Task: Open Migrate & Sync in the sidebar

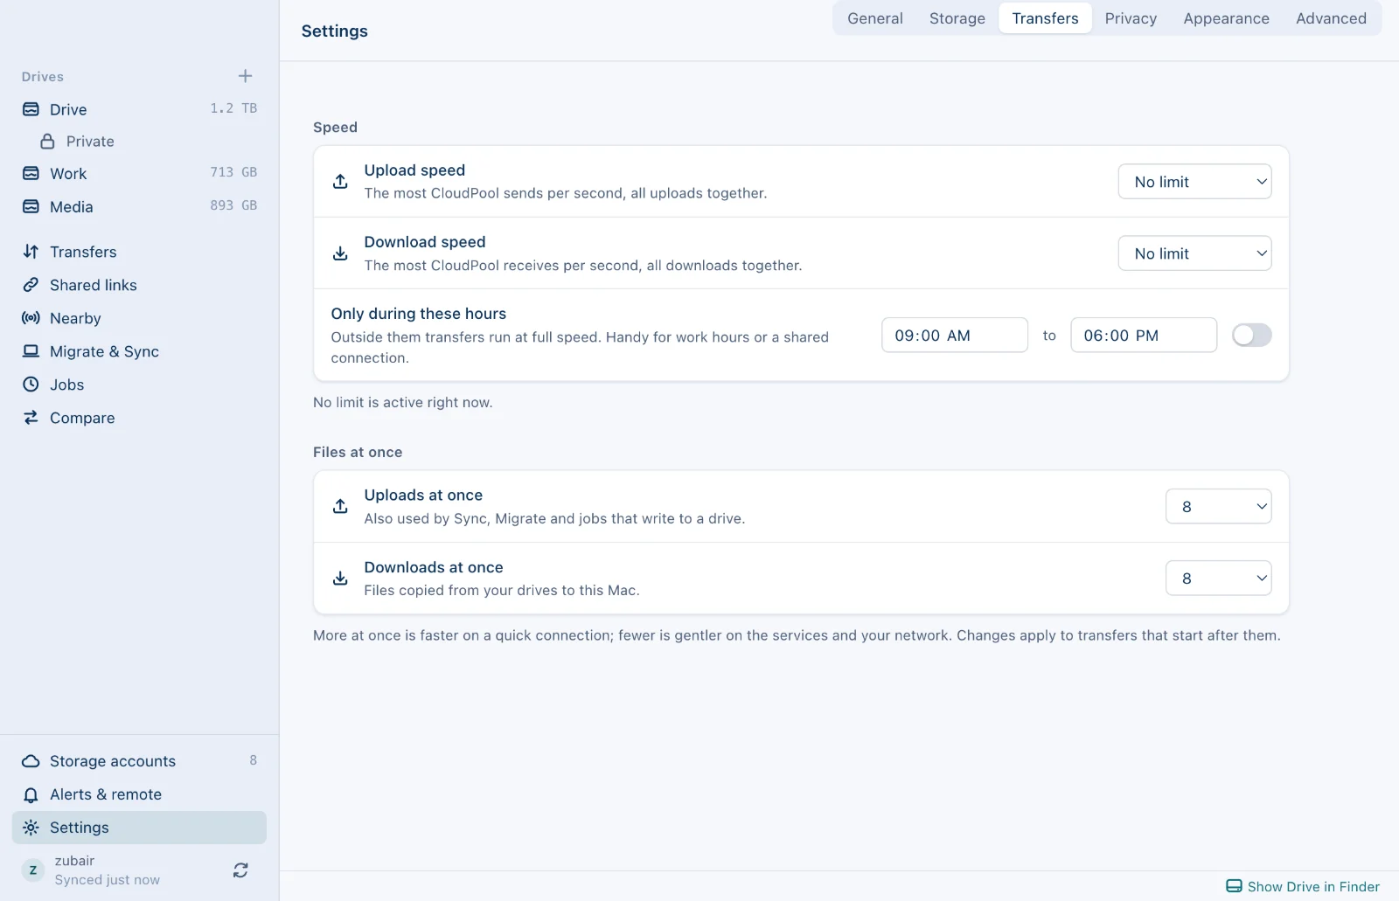Action: click(x=139, y=351)
